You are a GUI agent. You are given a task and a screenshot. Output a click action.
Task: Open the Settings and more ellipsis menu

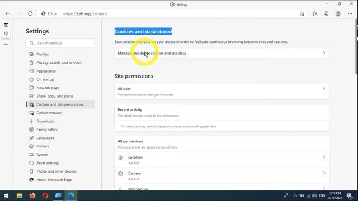pos(350,13)
